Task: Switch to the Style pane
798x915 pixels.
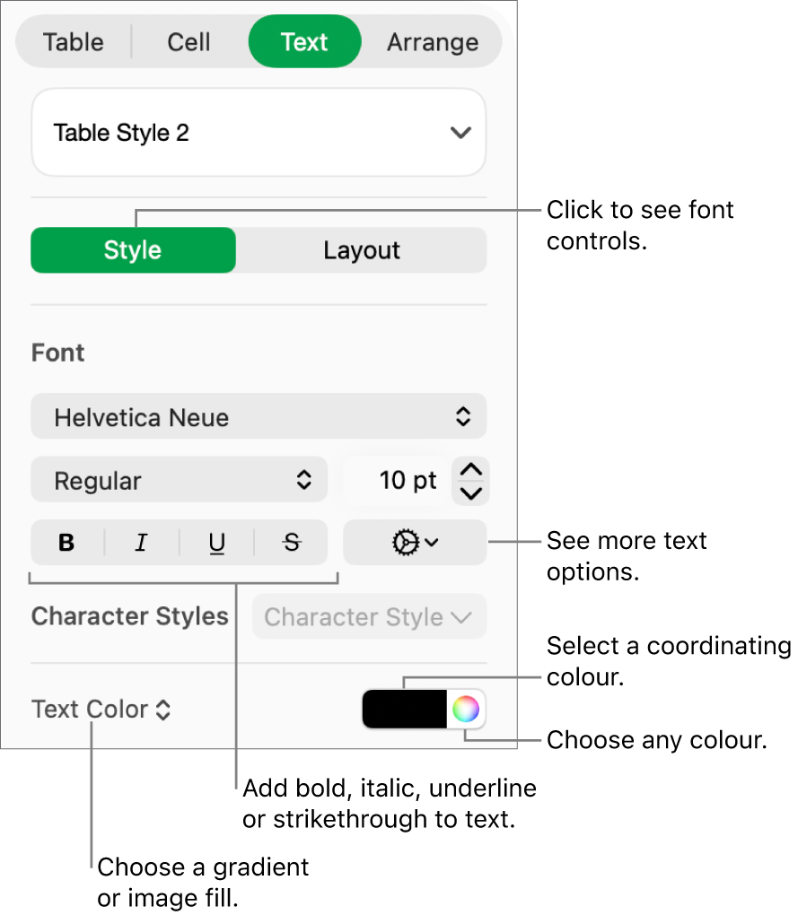Action: [132, 250]
